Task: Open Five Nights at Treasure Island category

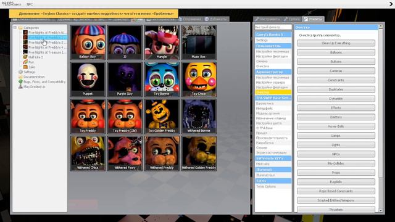Action: (45, 52)
